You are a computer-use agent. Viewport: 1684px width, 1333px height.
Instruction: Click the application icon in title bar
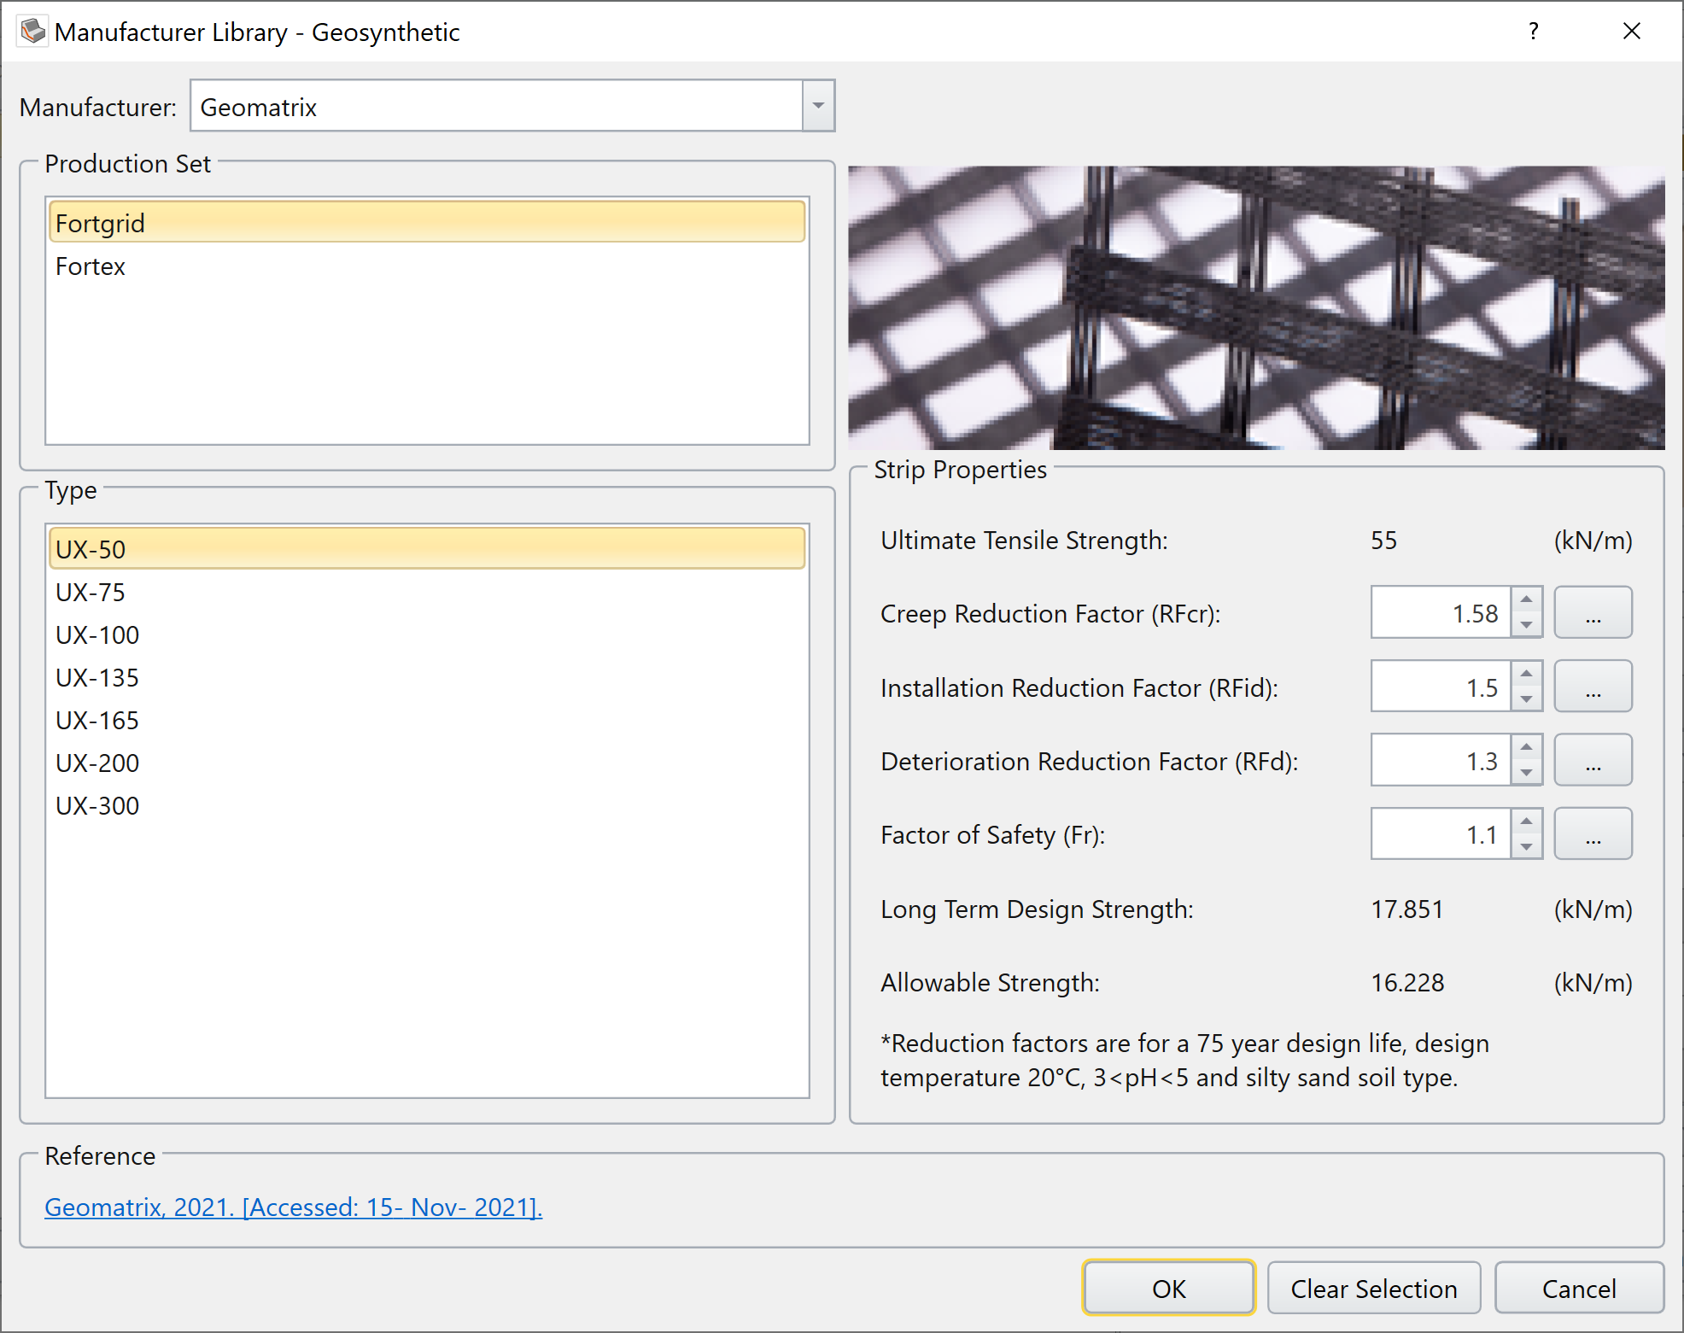click(x=32, y=32)
